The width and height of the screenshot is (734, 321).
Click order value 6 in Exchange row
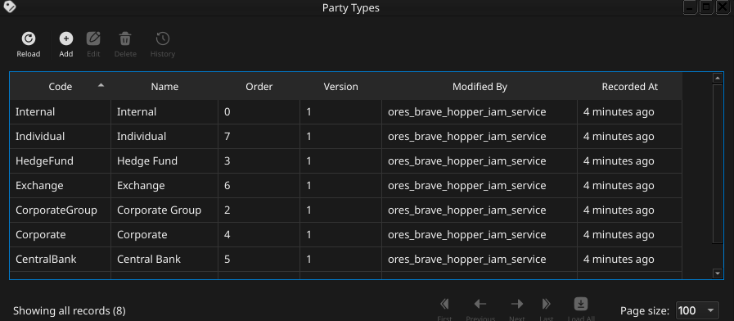click(x=259, y=186)
